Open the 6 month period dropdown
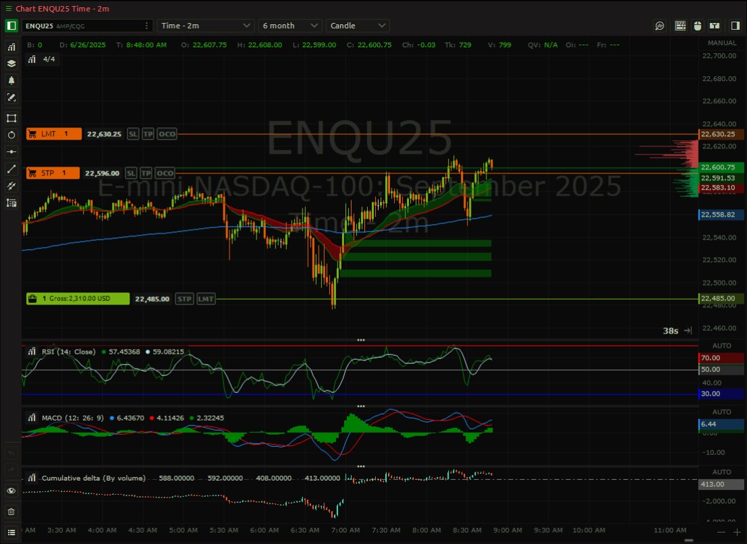Viewport: 747px width, 544px height. coord(290,26)
